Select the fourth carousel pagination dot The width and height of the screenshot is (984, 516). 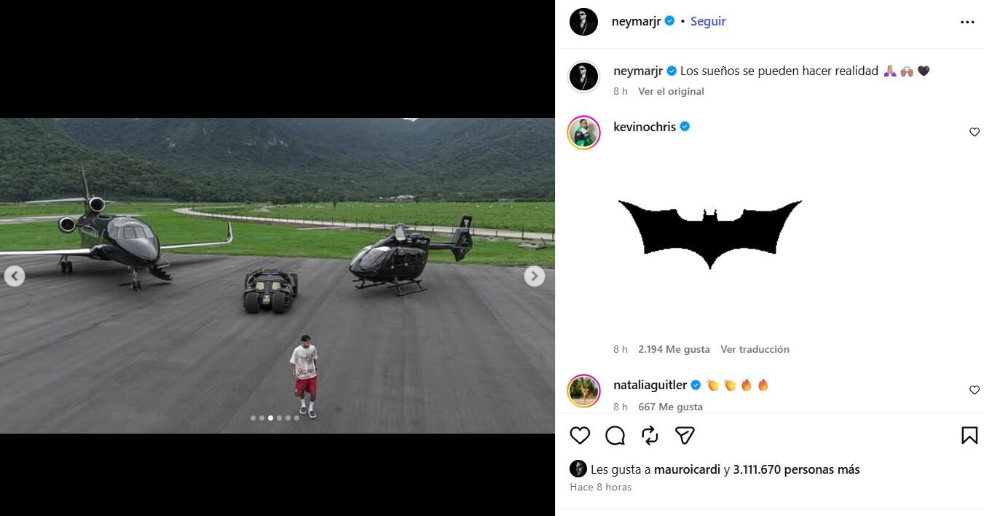[x=279, y=418]
